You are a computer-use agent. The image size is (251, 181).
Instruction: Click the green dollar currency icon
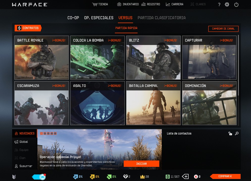tap(167, 177)
